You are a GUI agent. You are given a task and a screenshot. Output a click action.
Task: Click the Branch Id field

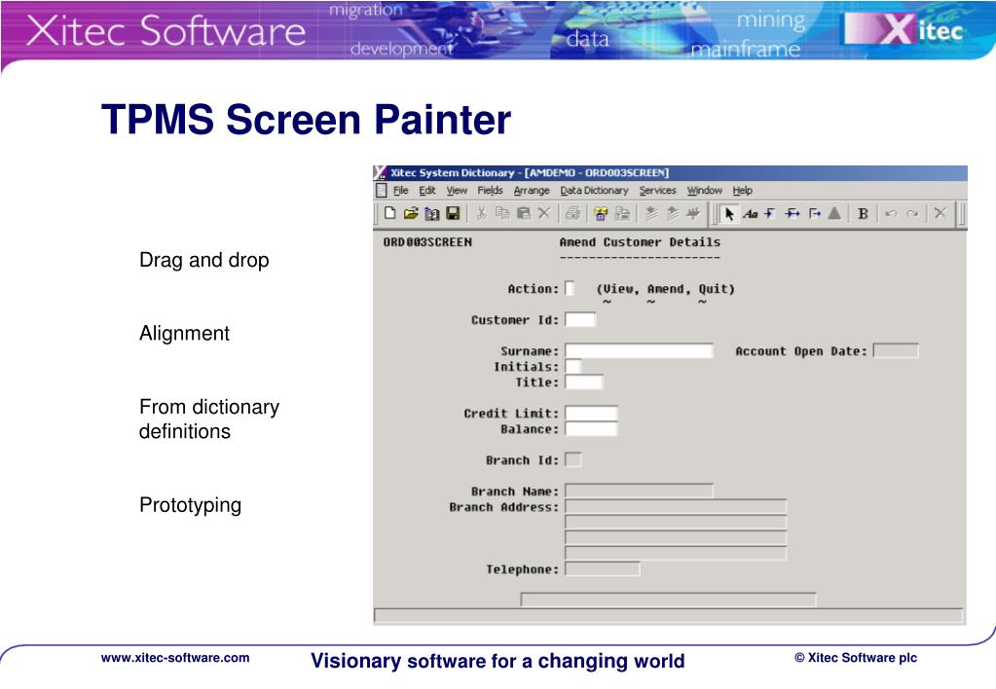point(572,459)
